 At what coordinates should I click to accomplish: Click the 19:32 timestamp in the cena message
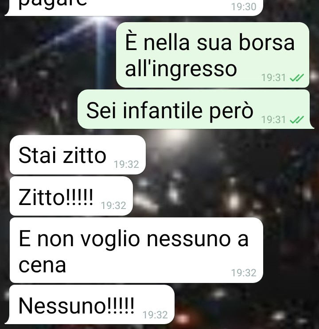pos(244,273)
